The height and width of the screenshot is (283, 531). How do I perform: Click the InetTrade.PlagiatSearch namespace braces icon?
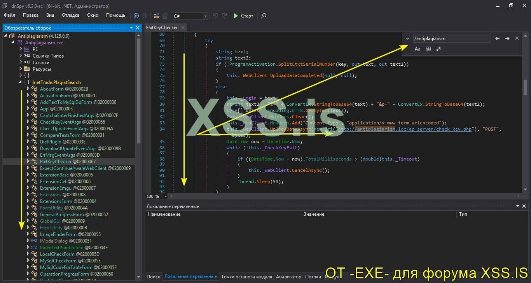click(27, 82)
